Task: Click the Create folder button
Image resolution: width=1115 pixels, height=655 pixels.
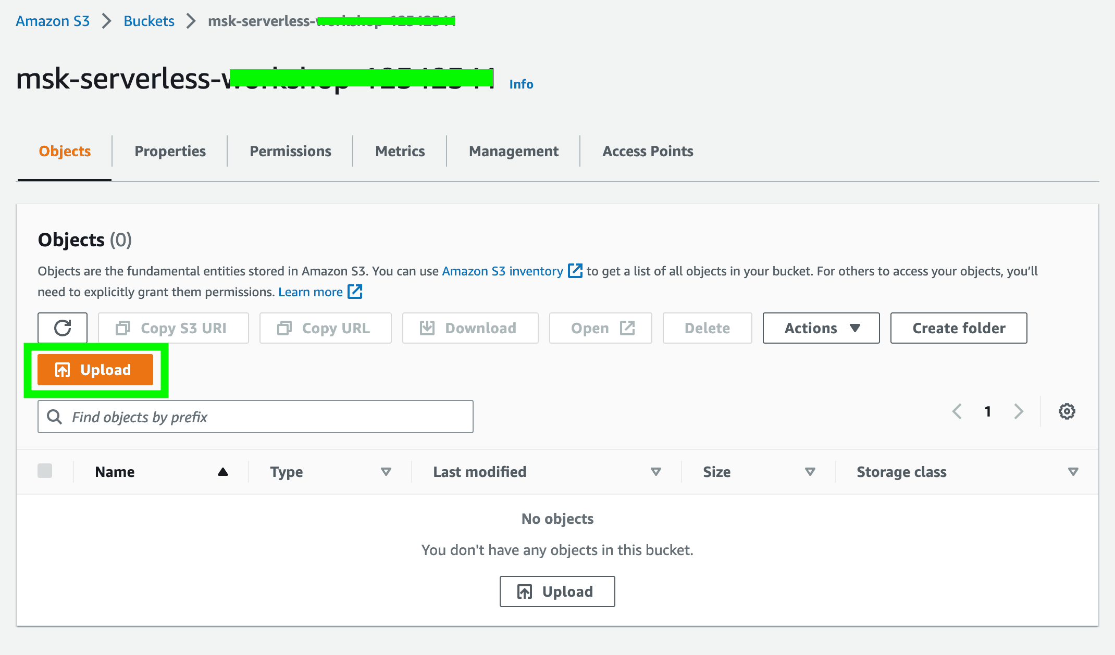Action: [x=959, y=328]
